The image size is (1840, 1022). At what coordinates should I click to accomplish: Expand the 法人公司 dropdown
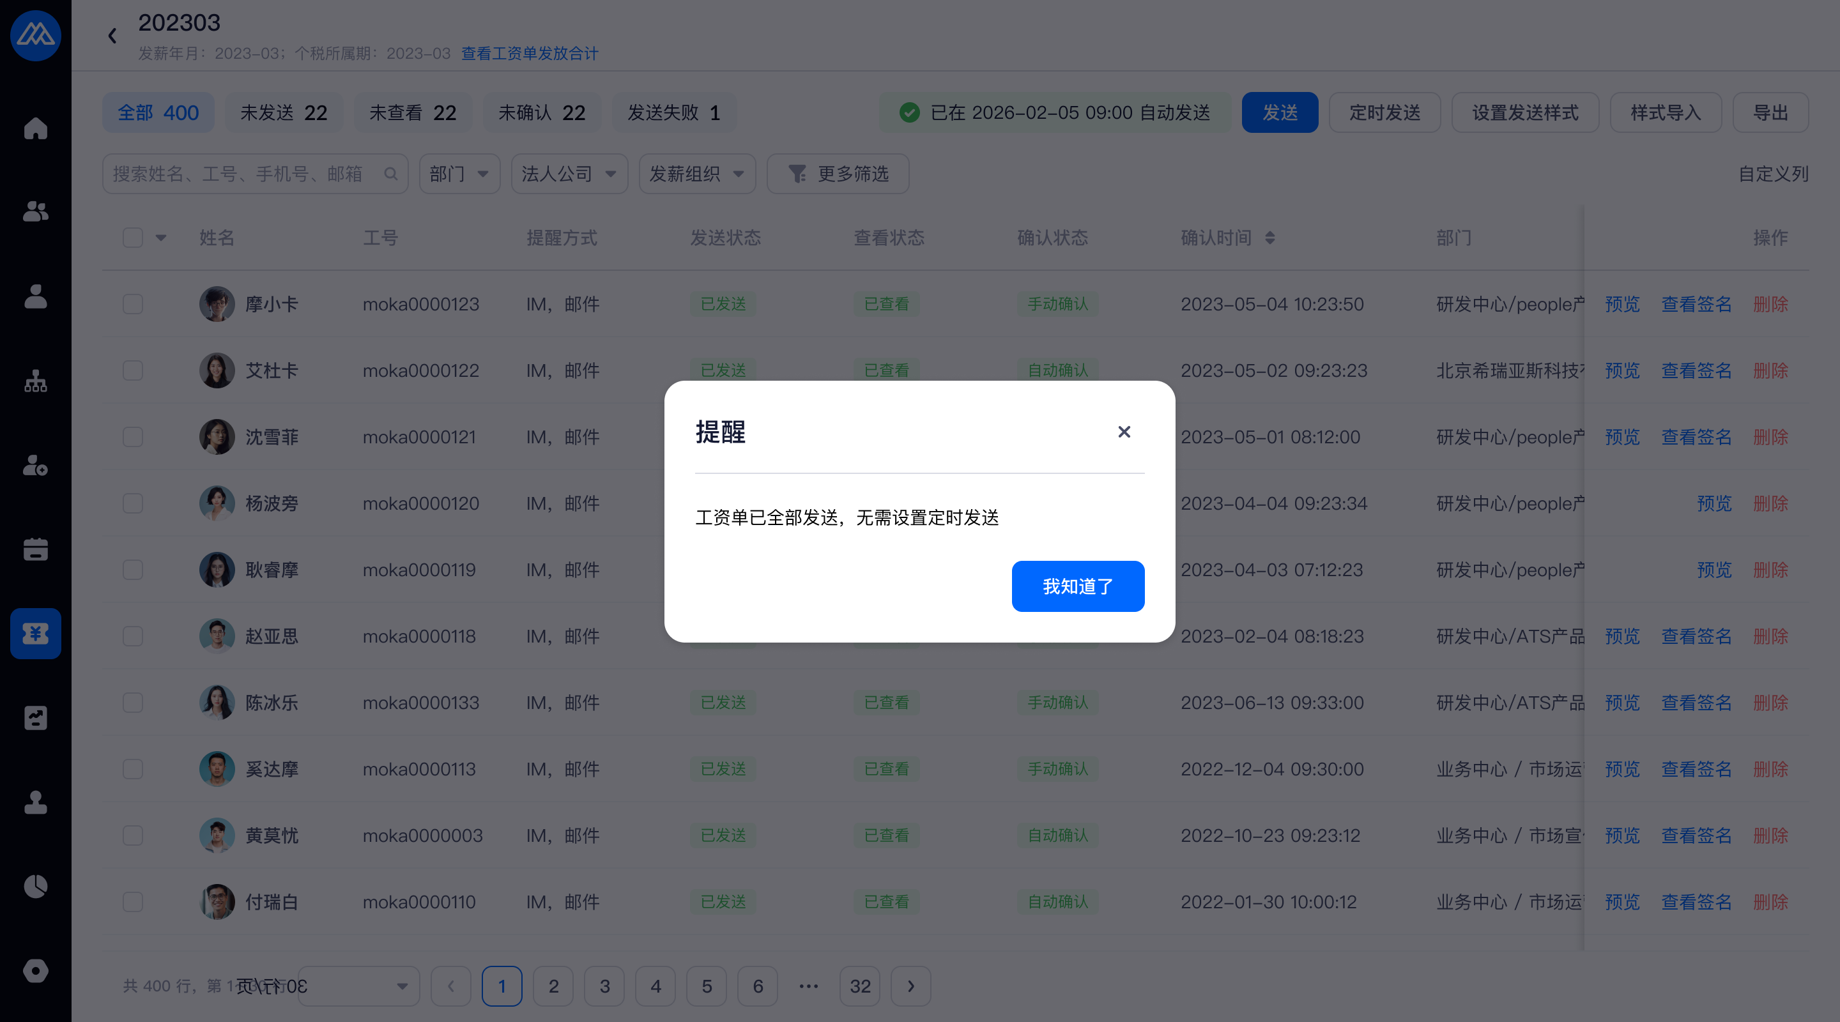point(569,174)
